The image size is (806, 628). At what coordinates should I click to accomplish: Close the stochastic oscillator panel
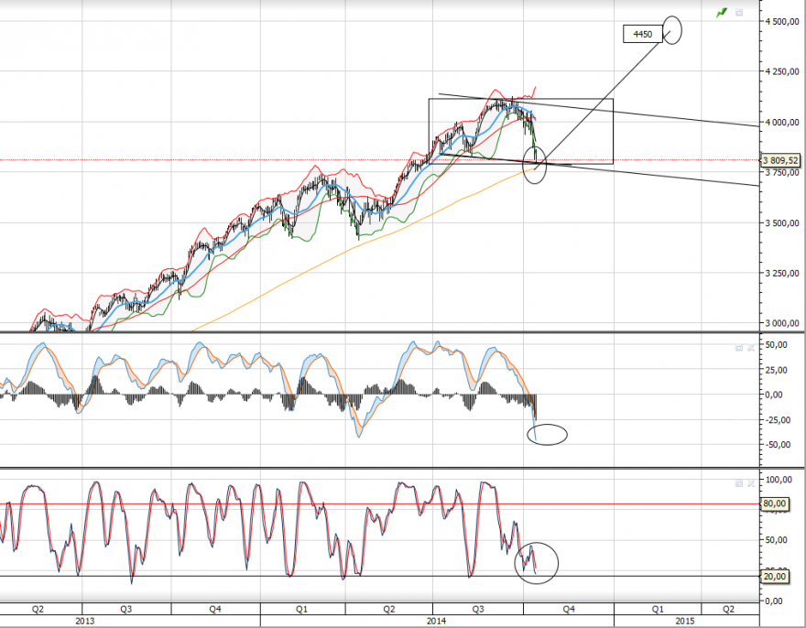(751, 483)
